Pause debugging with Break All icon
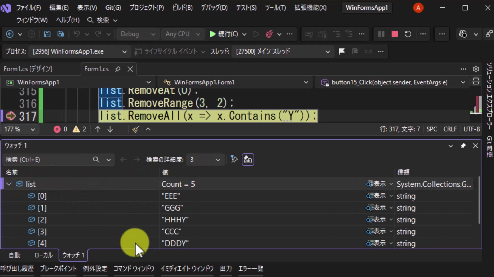 pyautogui.click(x=381, y=34)
